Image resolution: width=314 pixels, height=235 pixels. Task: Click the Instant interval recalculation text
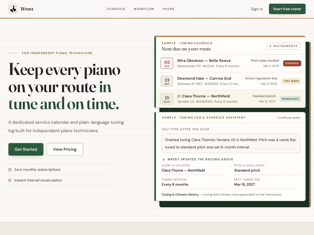pyautogui.click(x=38, y=180)
